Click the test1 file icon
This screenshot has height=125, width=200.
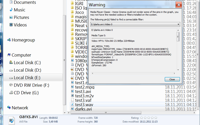(72, 82)
